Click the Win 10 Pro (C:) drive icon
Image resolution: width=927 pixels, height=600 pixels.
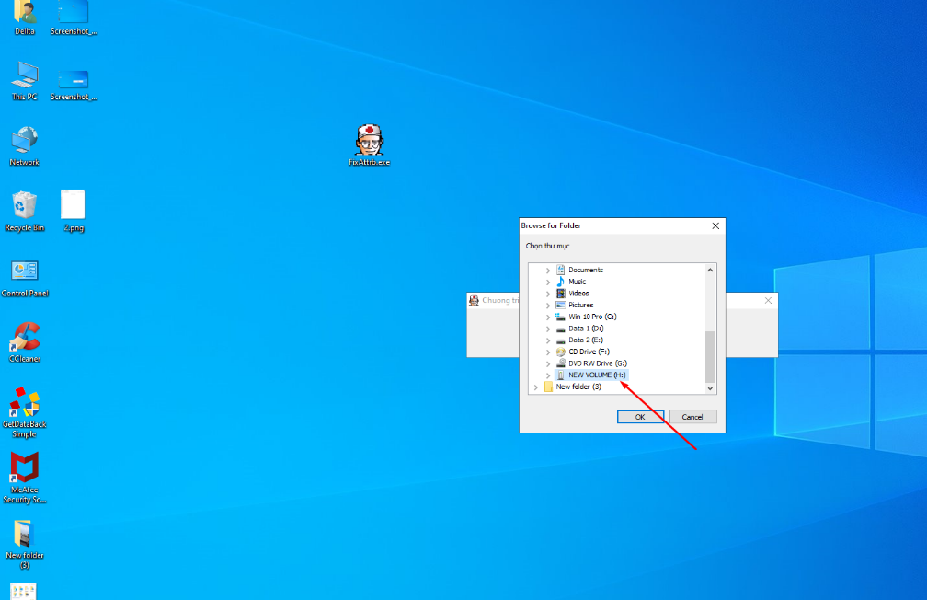(560, 317)
